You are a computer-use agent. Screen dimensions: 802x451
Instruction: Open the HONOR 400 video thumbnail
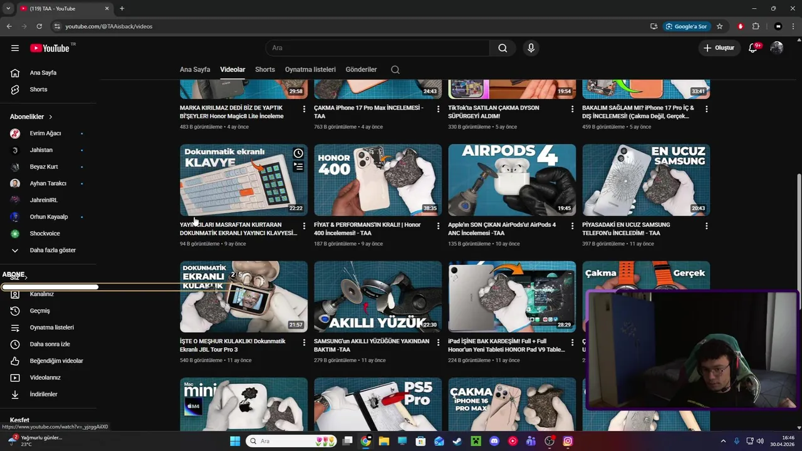click(x=378, y=180)
